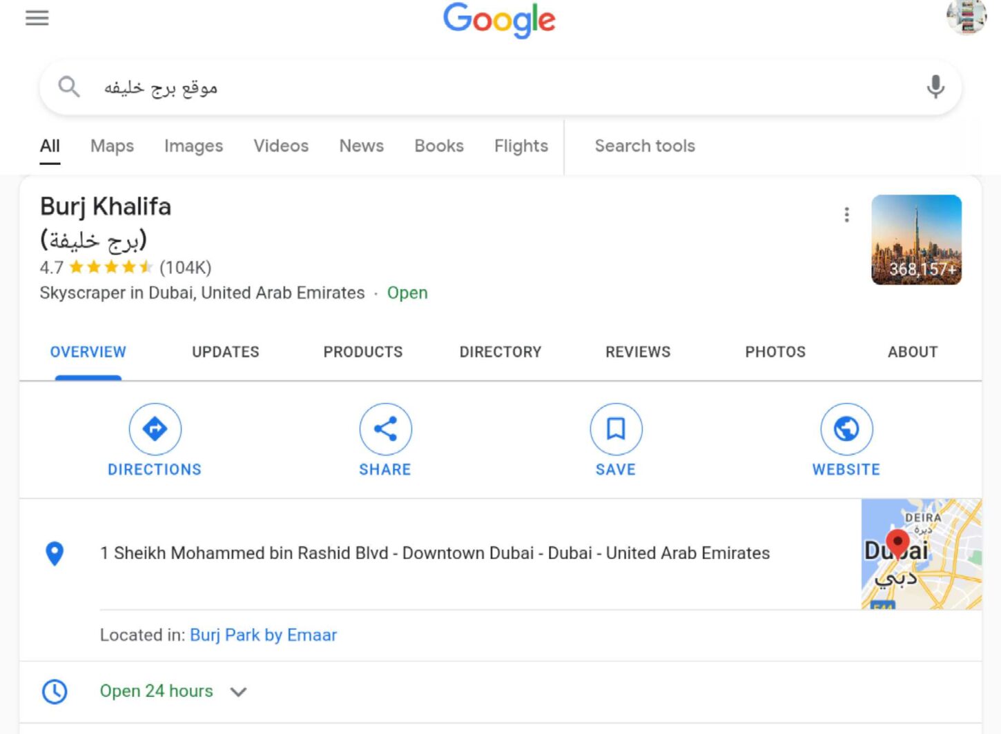This screenshot has height=734, width=1001.
Task: Open the Website globe icon
Action: 846,429
